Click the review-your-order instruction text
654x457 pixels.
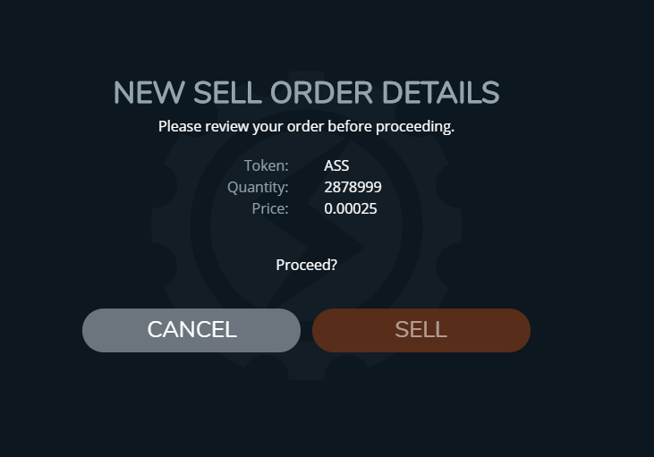pyautogui.click(x=306, y=126)
